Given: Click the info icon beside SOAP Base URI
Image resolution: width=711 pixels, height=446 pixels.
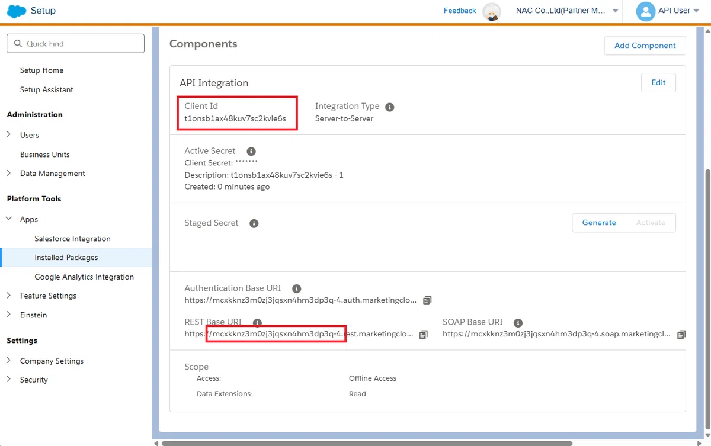Looking at the screenshot, I should pos(518,323).
